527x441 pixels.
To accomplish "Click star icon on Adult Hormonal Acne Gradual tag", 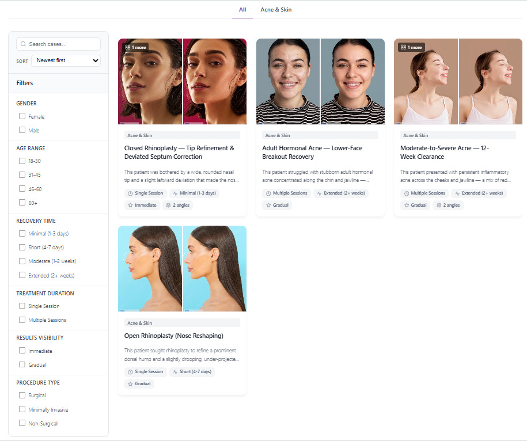I will pos(268,205).
